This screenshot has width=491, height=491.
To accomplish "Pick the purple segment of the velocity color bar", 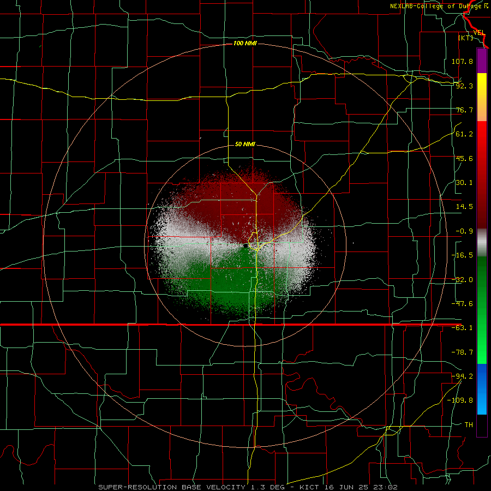I will click(x=482, y=61).
